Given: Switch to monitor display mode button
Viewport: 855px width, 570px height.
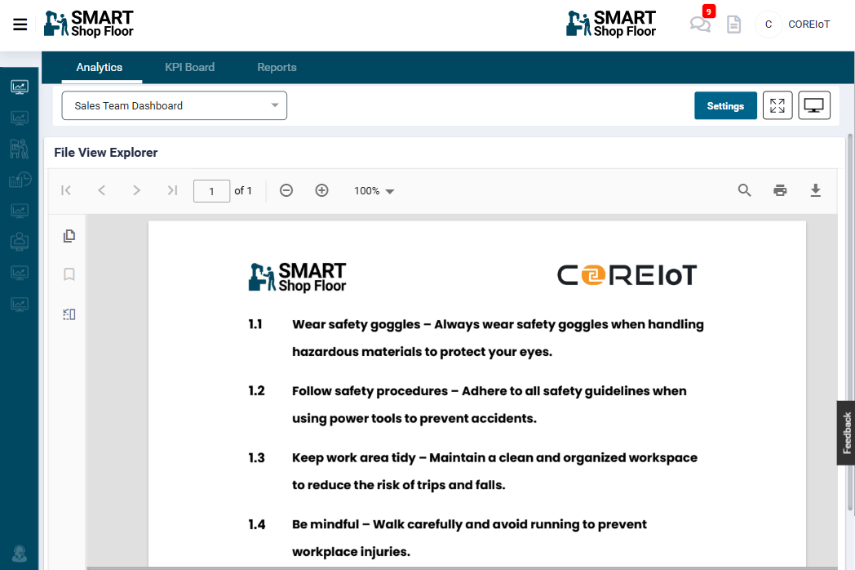Looking at the screenshot, I should [813, 105].
